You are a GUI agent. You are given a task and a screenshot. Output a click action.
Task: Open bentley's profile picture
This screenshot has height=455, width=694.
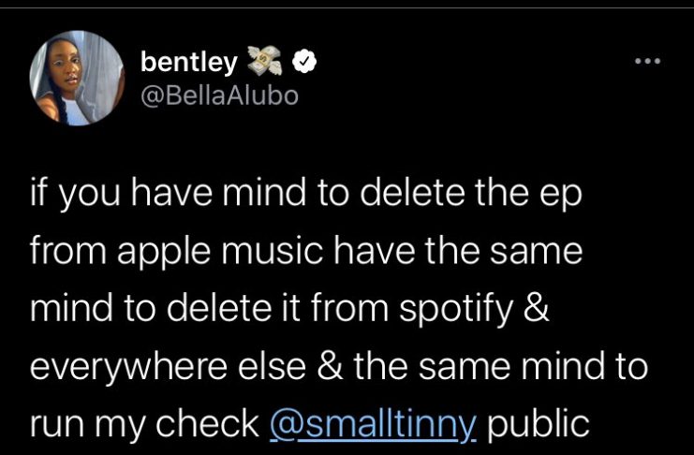point(77,82)
